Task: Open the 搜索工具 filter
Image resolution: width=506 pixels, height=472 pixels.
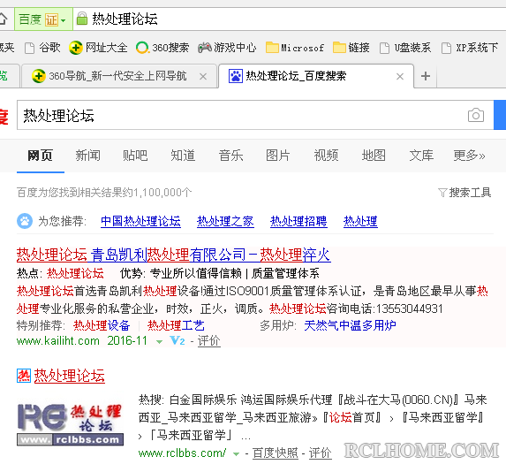Action: pyautogui.click(x=464, y=193)
